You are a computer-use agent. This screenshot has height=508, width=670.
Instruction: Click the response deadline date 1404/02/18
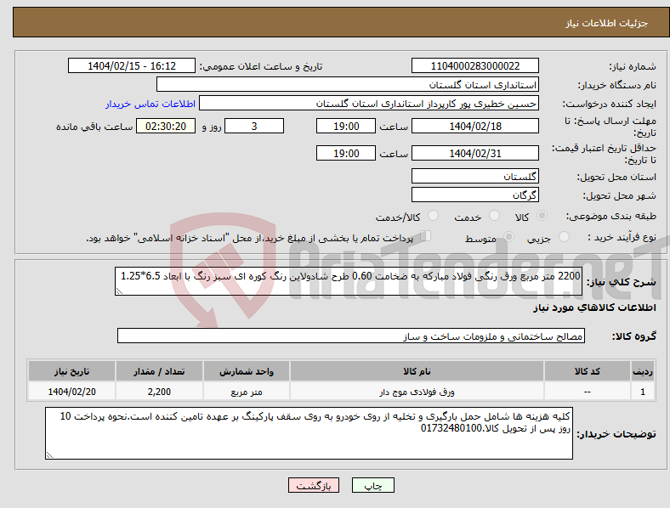click(474, 126)
